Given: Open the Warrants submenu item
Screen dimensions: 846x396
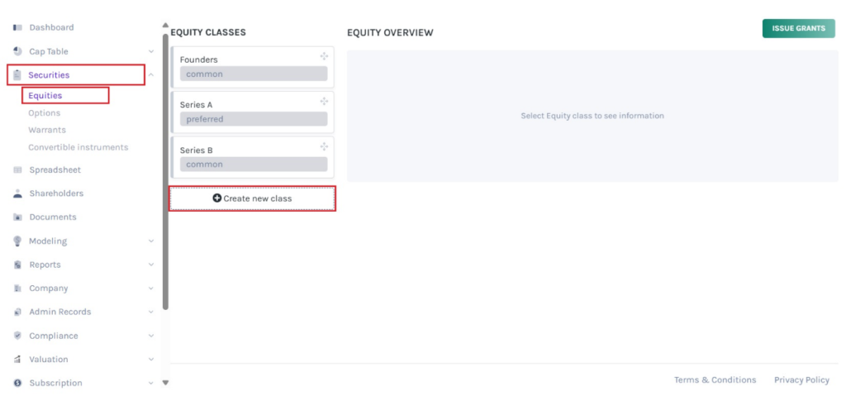Looking at the screenshot, I should [x=47, y=130].
